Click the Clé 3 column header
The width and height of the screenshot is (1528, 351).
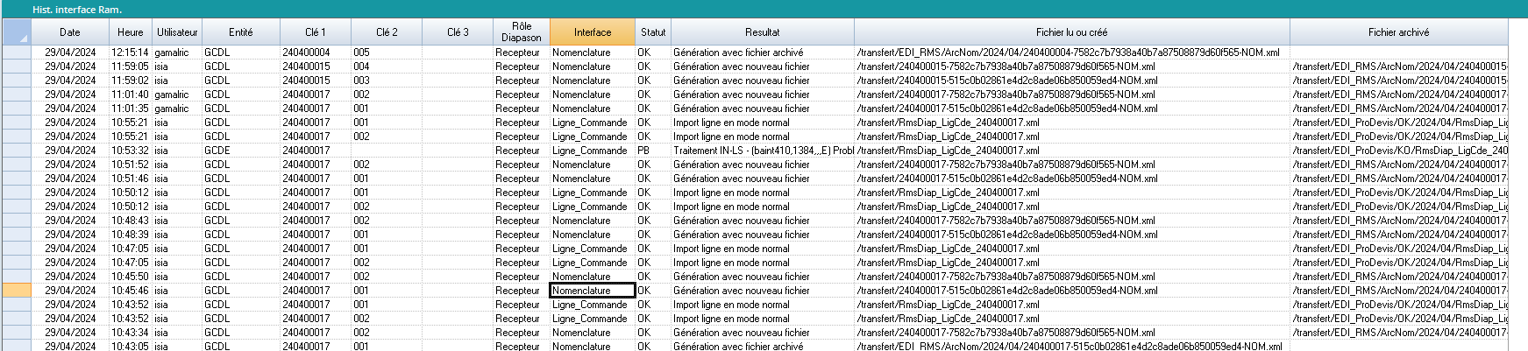458,32
